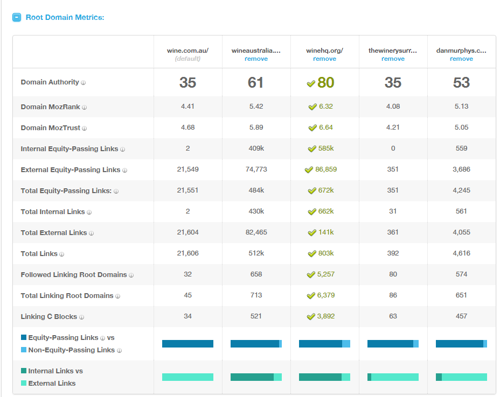Click green checkmark next to Domain Authority 80
The image size is (500, 397).
click(311, 84)
